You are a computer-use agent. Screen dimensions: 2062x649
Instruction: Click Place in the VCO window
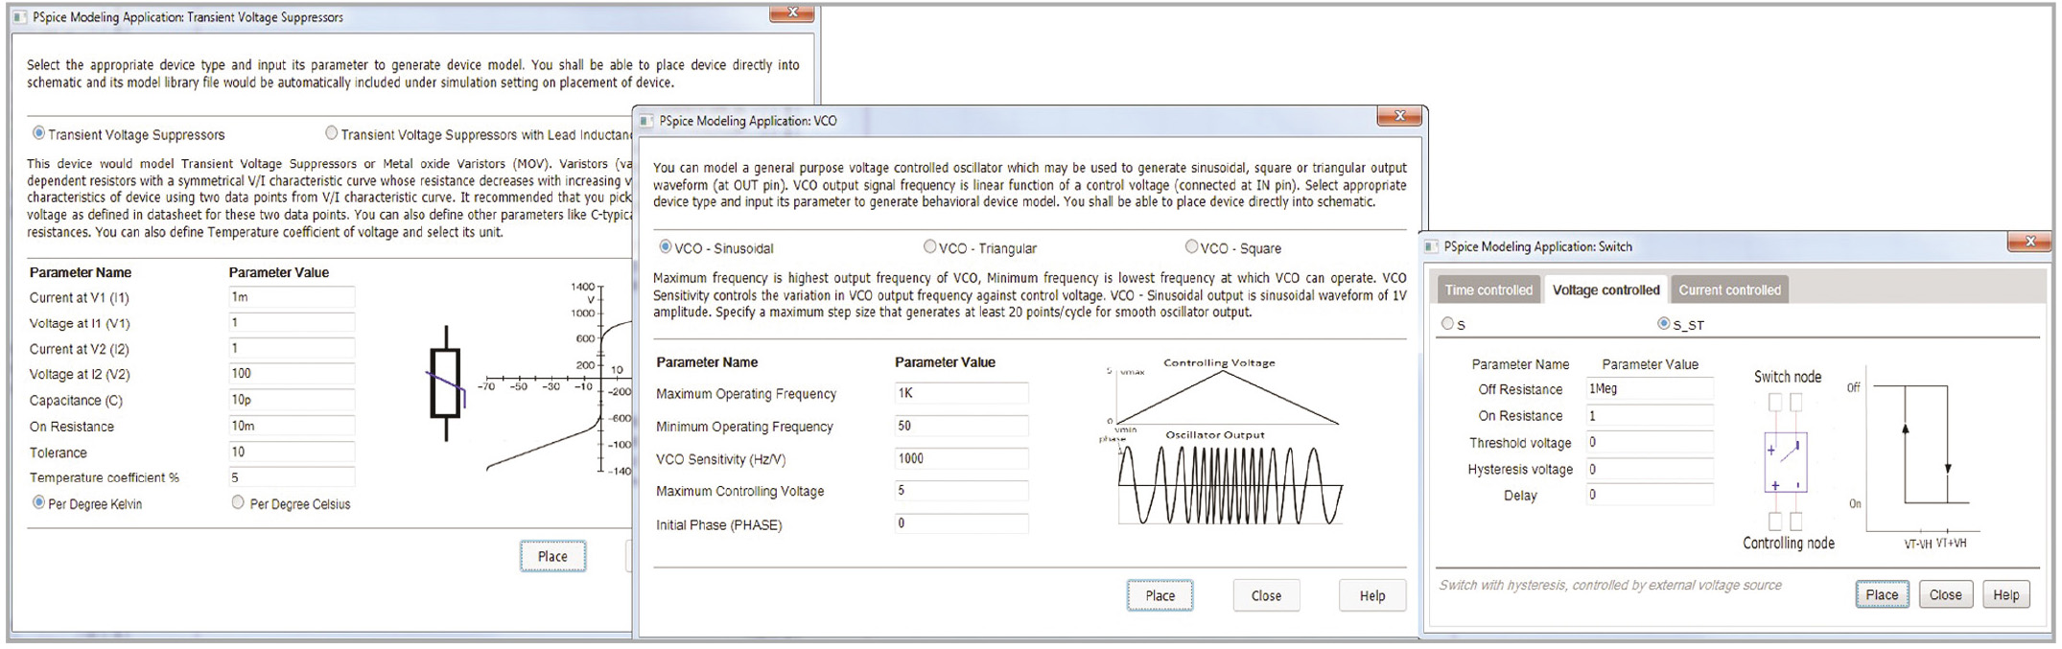pos(1160,595)
